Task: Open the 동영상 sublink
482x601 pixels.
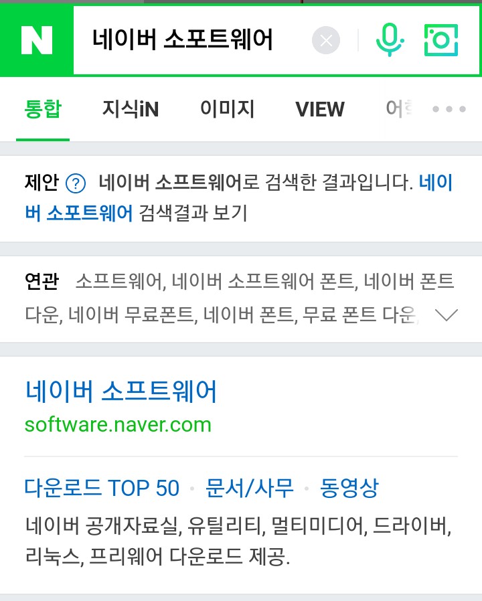Action: [x=349, y=488]
